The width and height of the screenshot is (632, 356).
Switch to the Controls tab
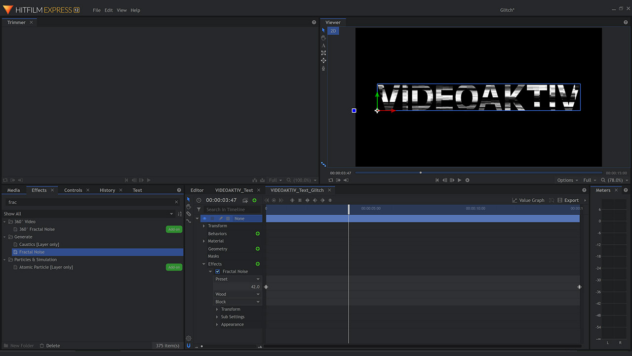click(73, 190)
